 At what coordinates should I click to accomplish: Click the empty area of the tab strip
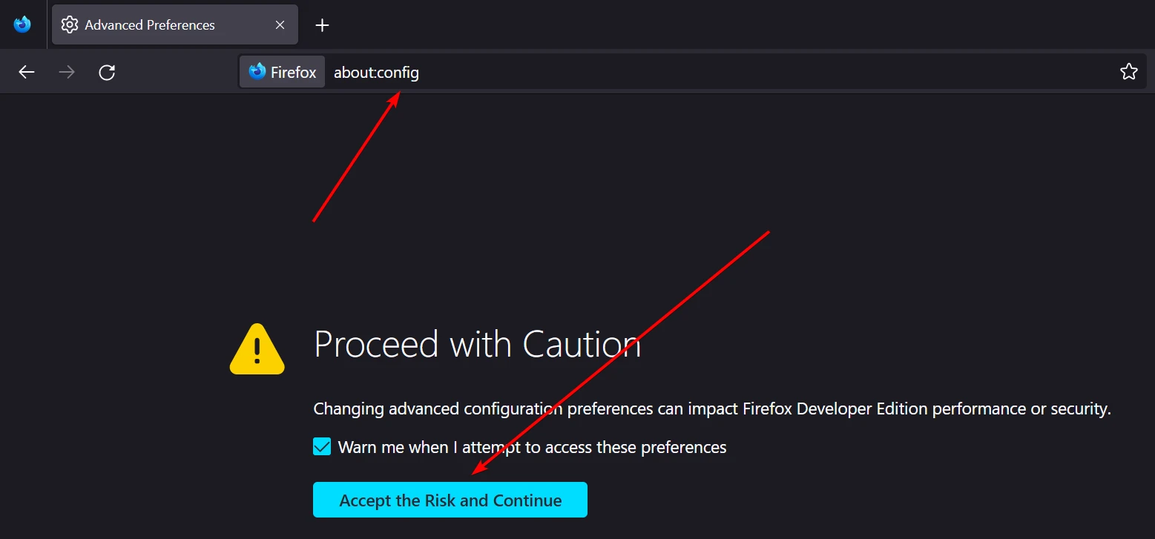coord(742,24)
